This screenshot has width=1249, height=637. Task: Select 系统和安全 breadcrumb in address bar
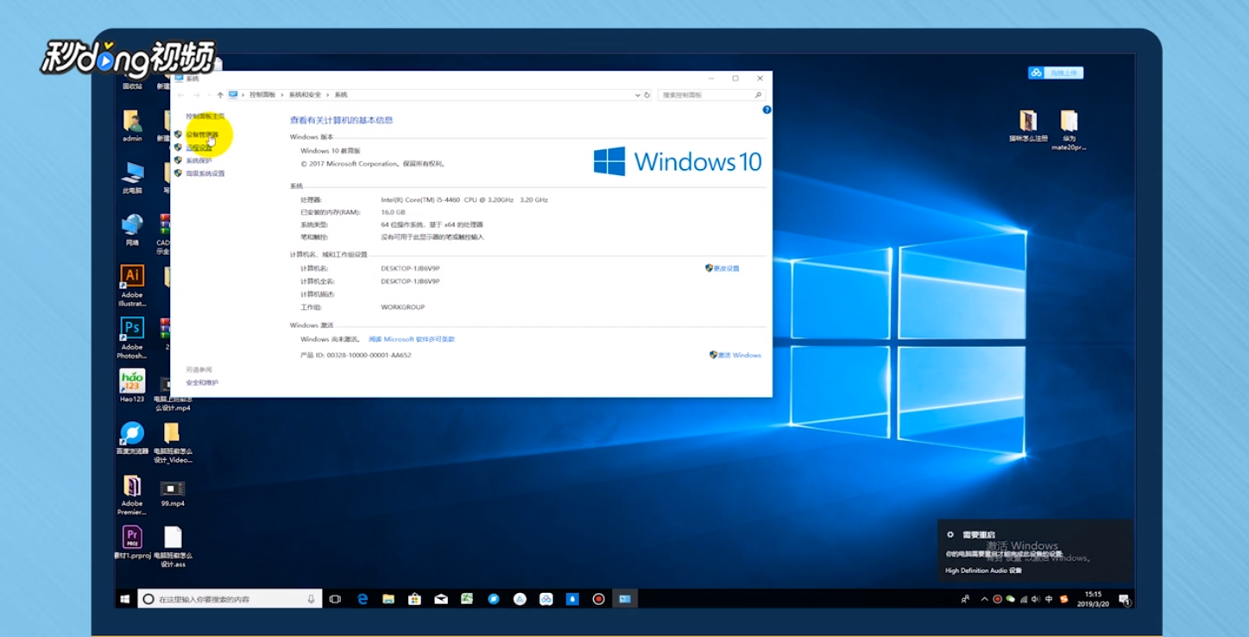[x=305, y=95]
